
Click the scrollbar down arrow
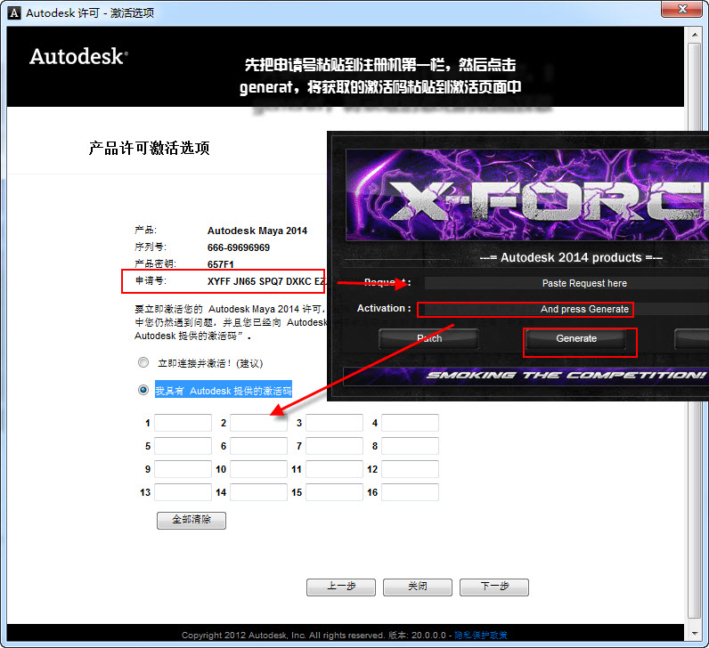click(694, 634)
